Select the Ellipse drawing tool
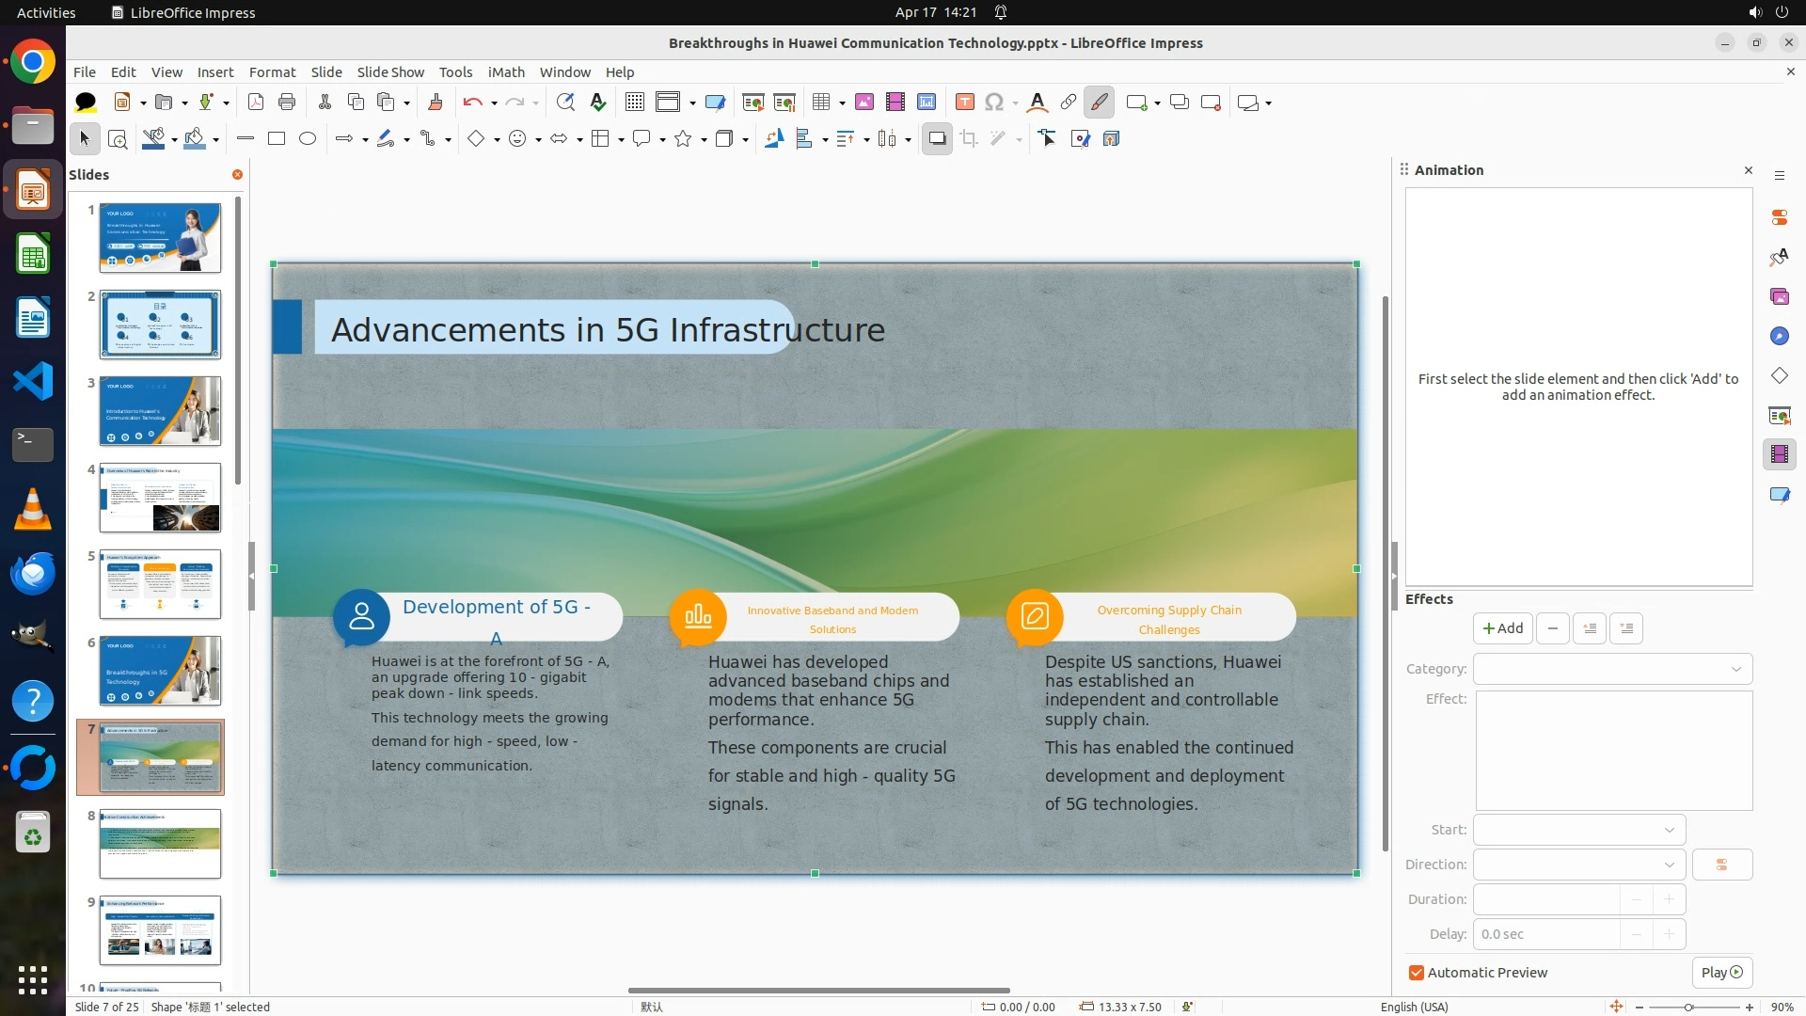The image size is (1806, 1016). [x=308, y=139]
